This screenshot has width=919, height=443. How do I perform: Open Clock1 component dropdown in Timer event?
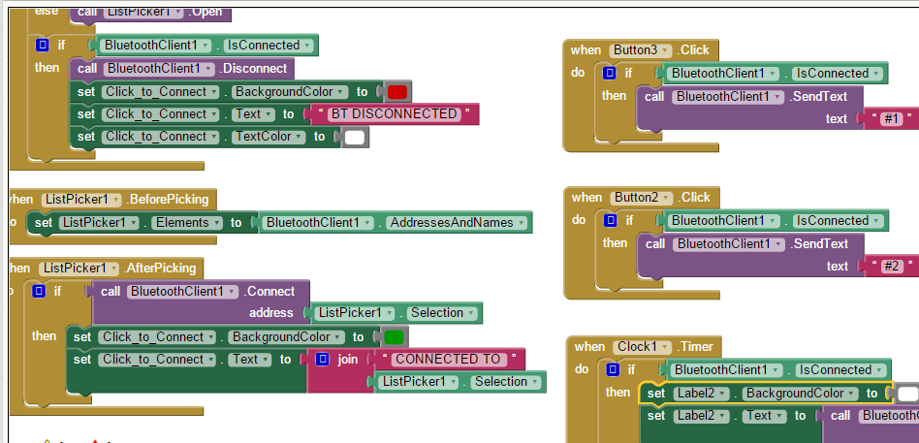point(642,347)
